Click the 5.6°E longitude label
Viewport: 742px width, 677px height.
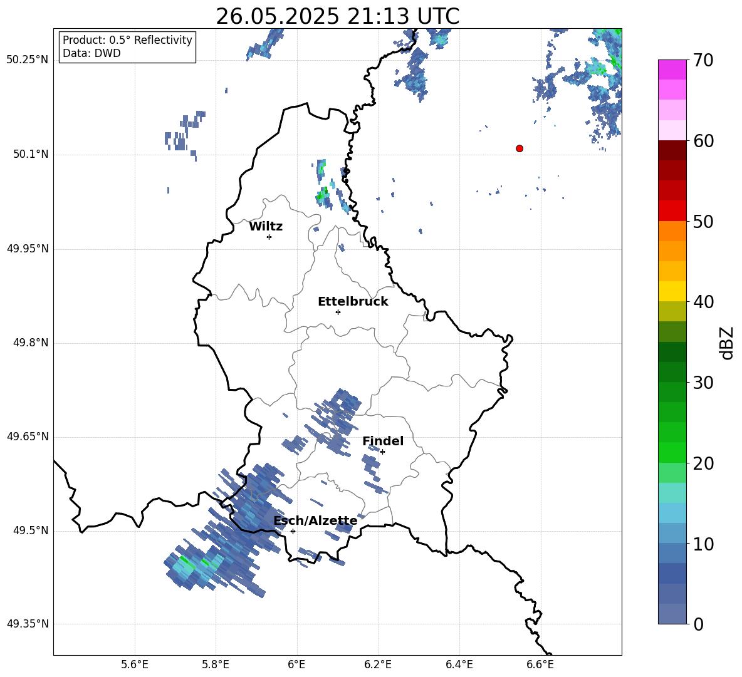(135, 664)
